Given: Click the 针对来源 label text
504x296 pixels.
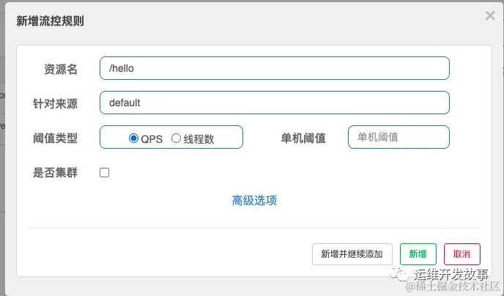Looking at the screenshot, I should click(x=55, y=103).
